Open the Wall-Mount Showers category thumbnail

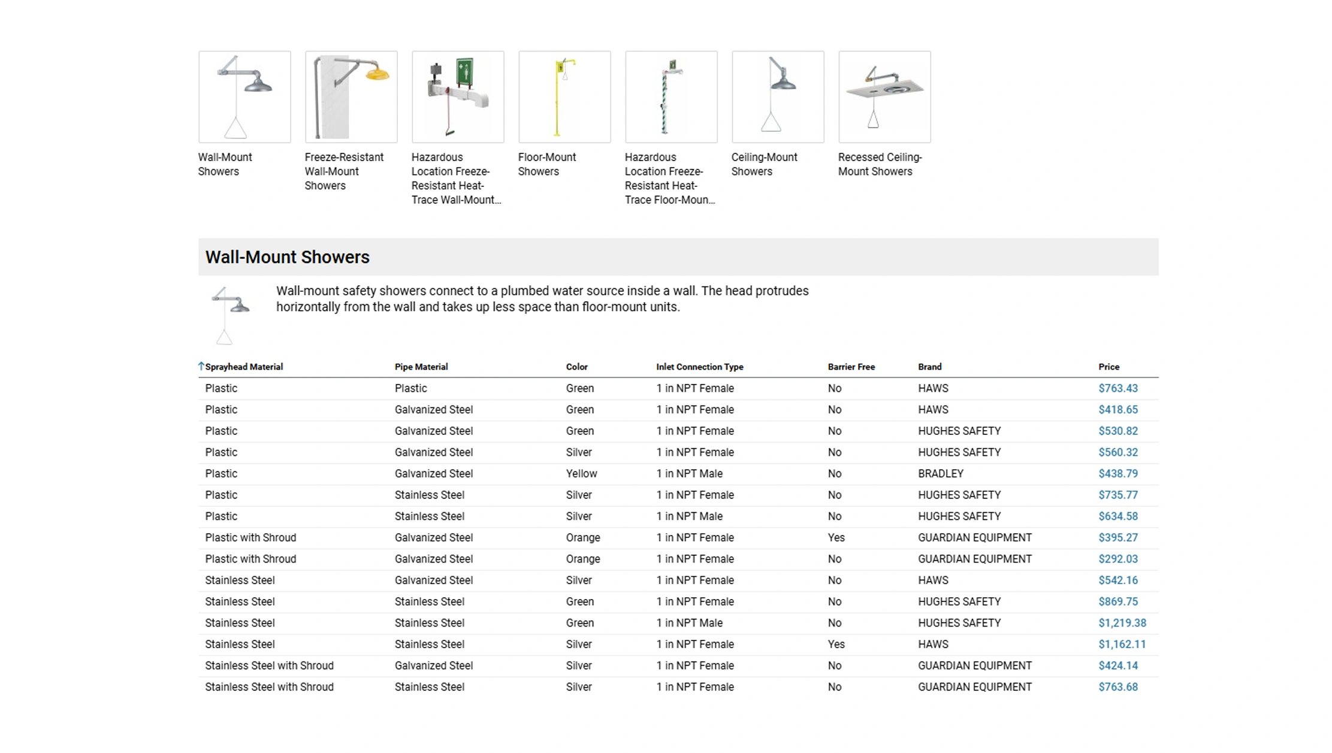244,96
